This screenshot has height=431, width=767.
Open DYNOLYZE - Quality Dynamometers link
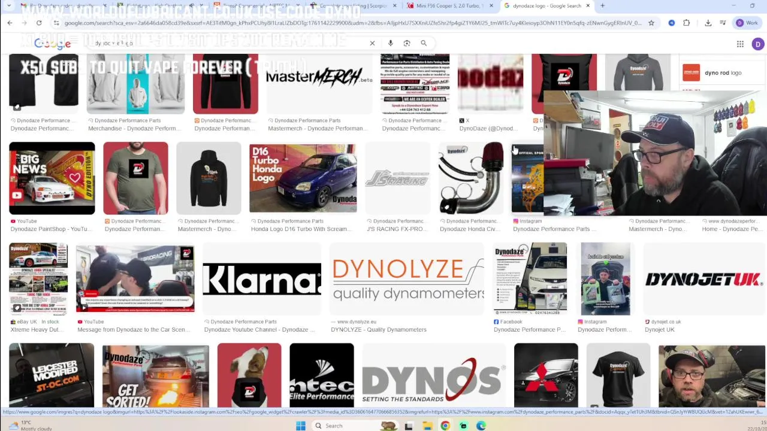click(379, 329)
